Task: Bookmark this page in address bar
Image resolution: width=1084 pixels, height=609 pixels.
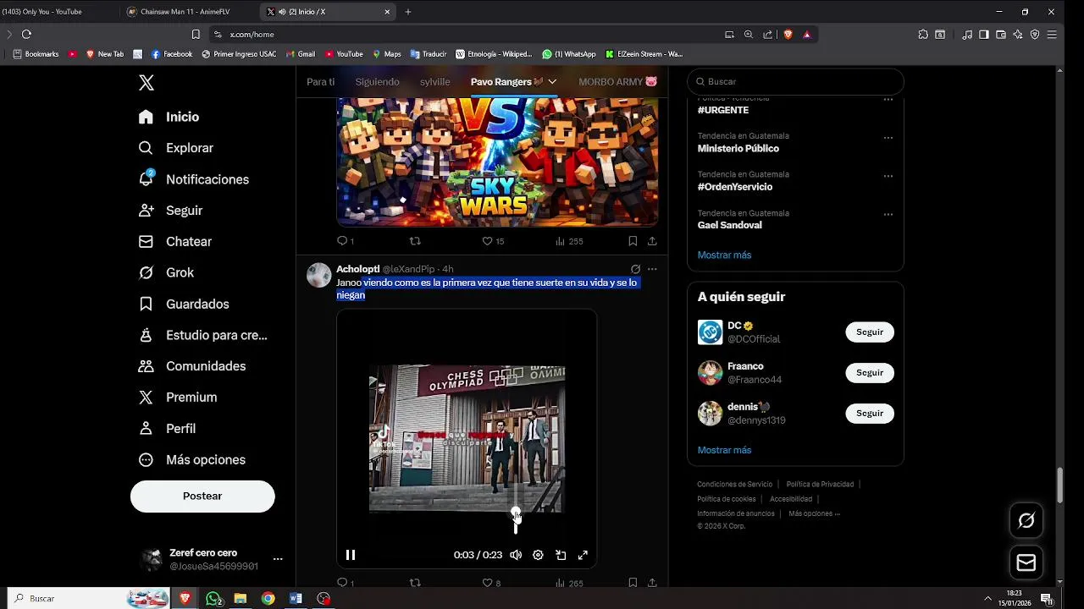Action: coord(196,35)
